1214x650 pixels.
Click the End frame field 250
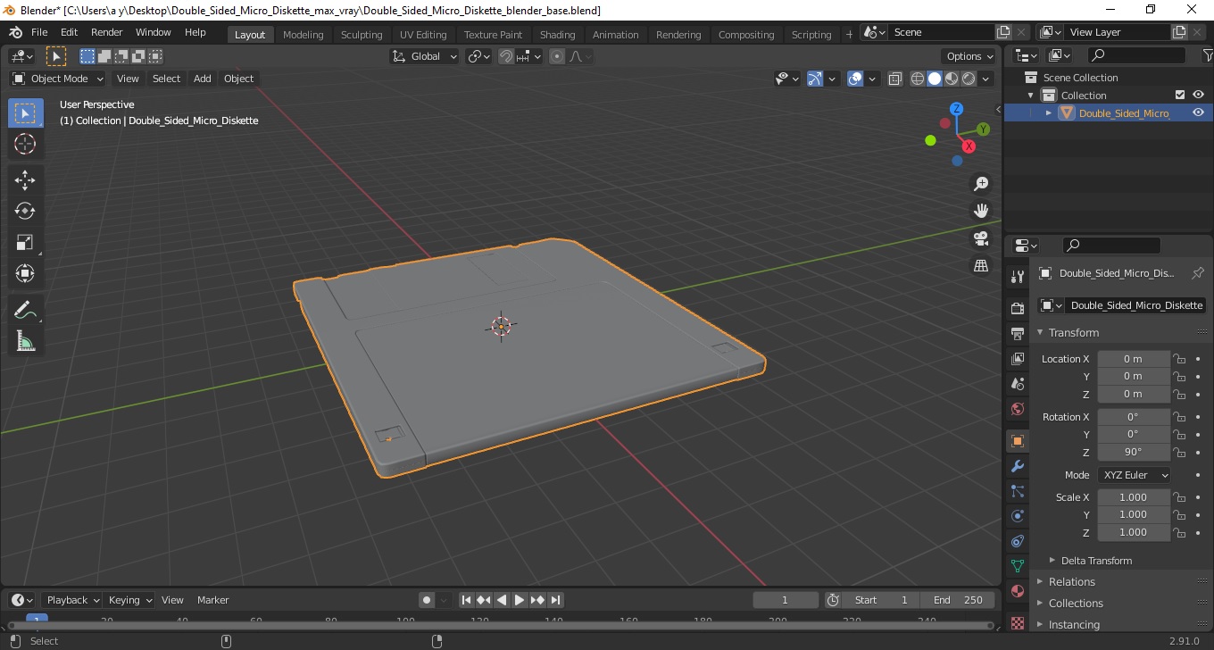[959, 600]
